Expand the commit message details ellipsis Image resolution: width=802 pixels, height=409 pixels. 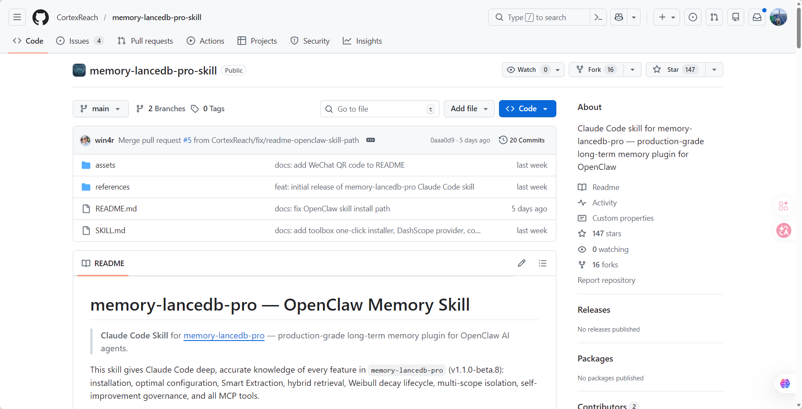pos(371,140)
